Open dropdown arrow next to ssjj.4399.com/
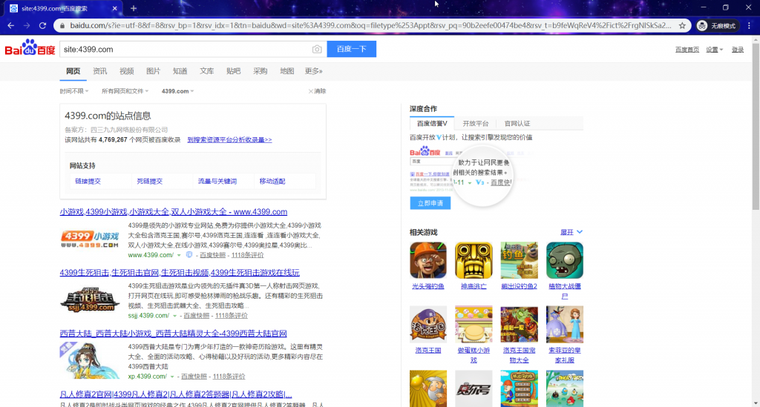The image size is (760, 407). (x=174, y=316)
